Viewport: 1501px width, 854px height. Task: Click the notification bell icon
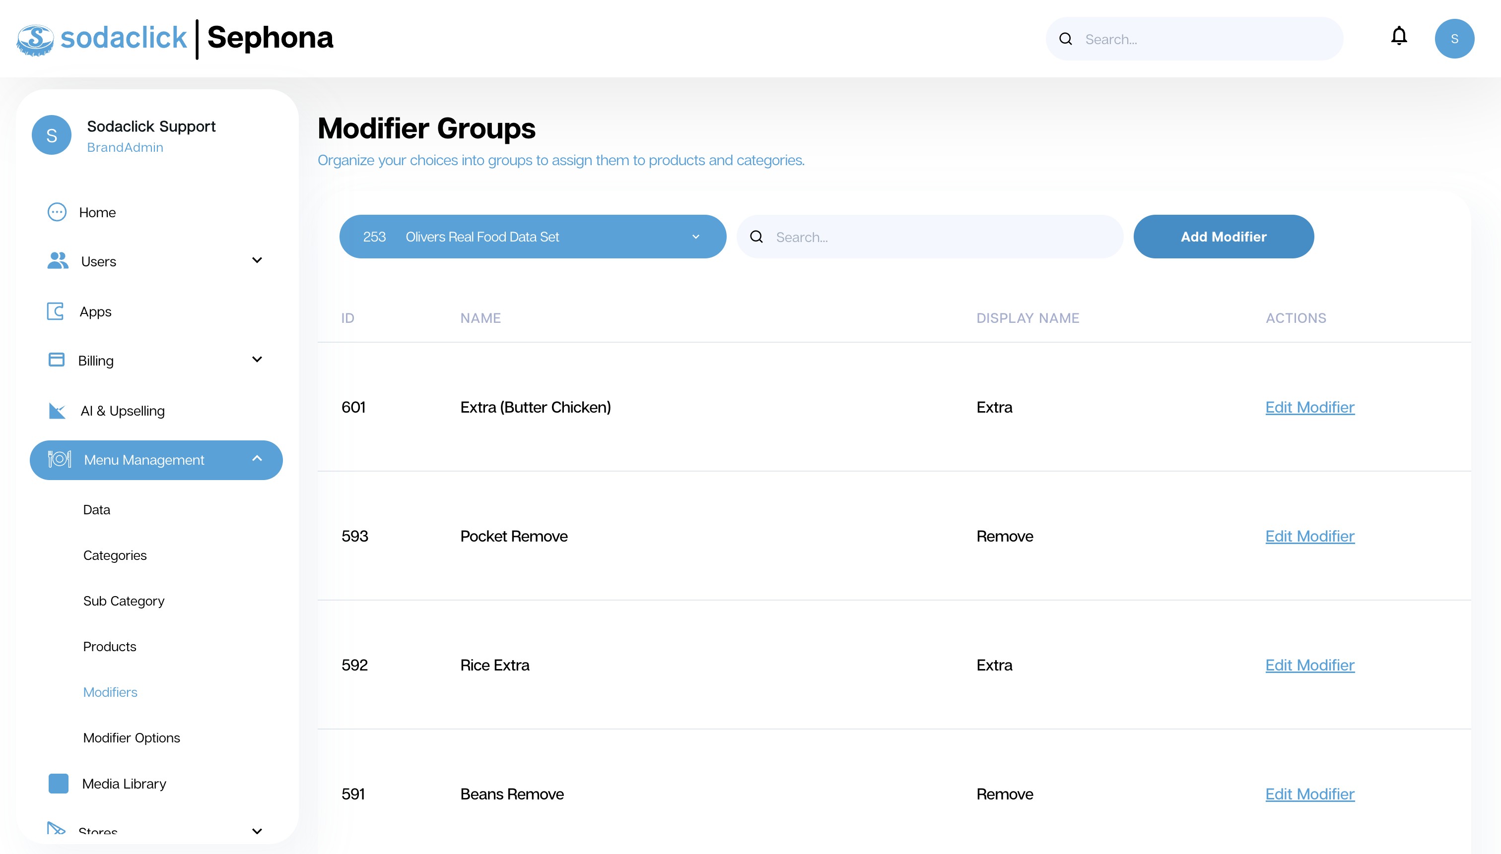click(1399, 37)
